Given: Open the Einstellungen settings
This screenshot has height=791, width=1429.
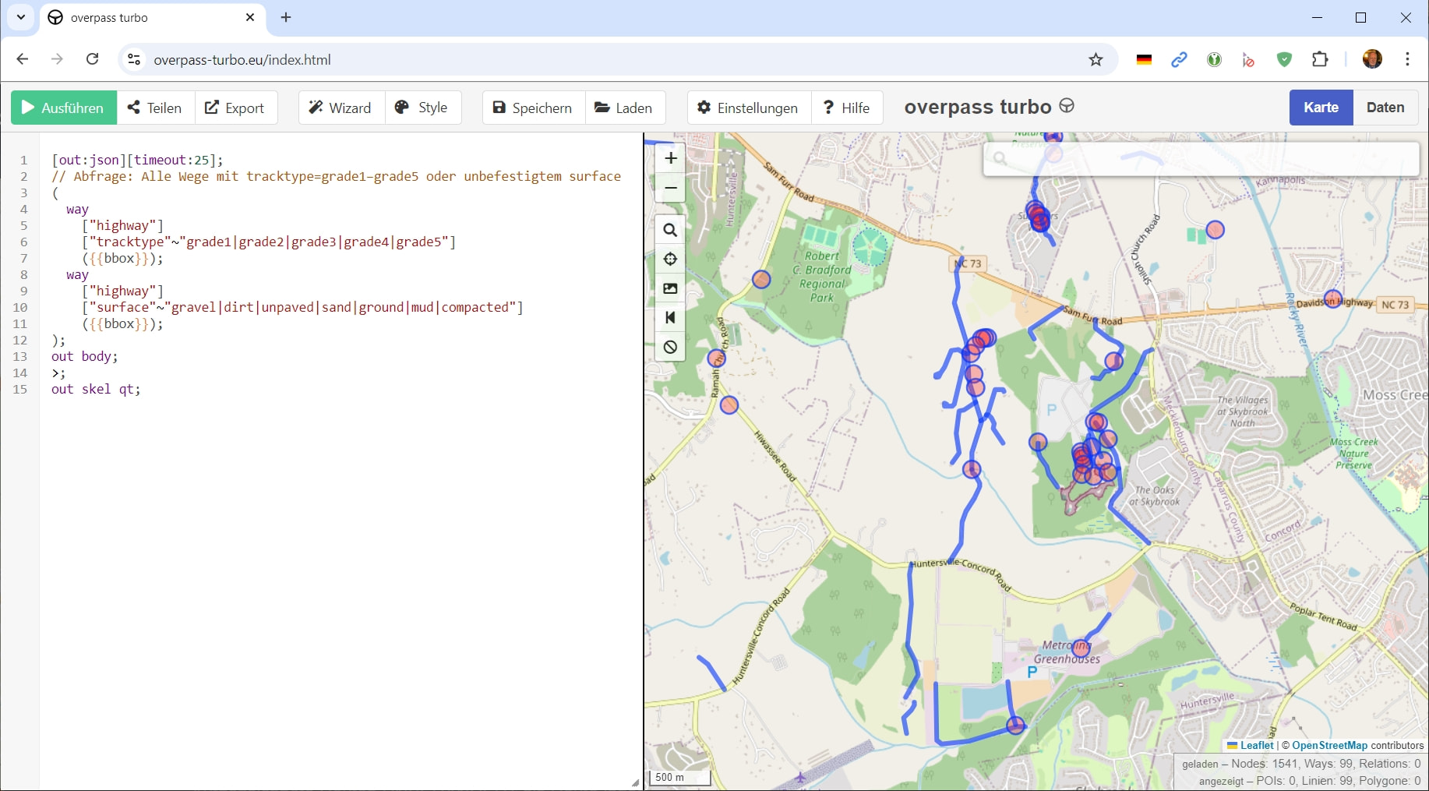Looking at the screenshot, I should coord(748,108).
